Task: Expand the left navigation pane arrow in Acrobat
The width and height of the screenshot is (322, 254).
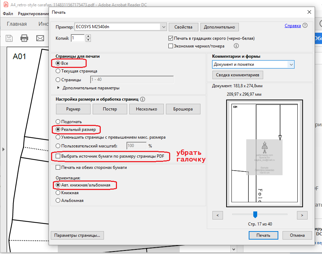Action: [3, 149]
